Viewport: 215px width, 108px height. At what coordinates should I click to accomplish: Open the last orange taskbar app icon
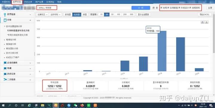(x=95, y=105)
